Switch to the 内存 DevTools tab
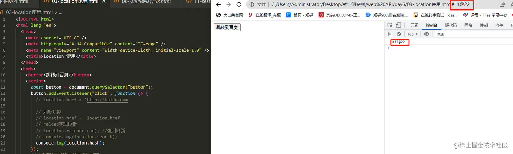Screen dimensions: 513x154 (499, 25)
